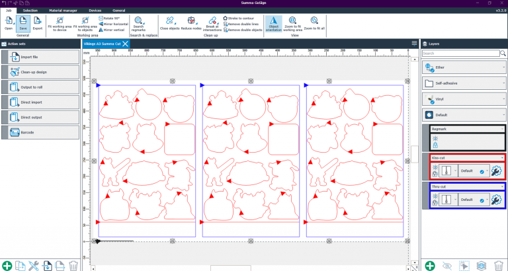Expand the Vinyl material dropdown

click(x=503, y=98)
